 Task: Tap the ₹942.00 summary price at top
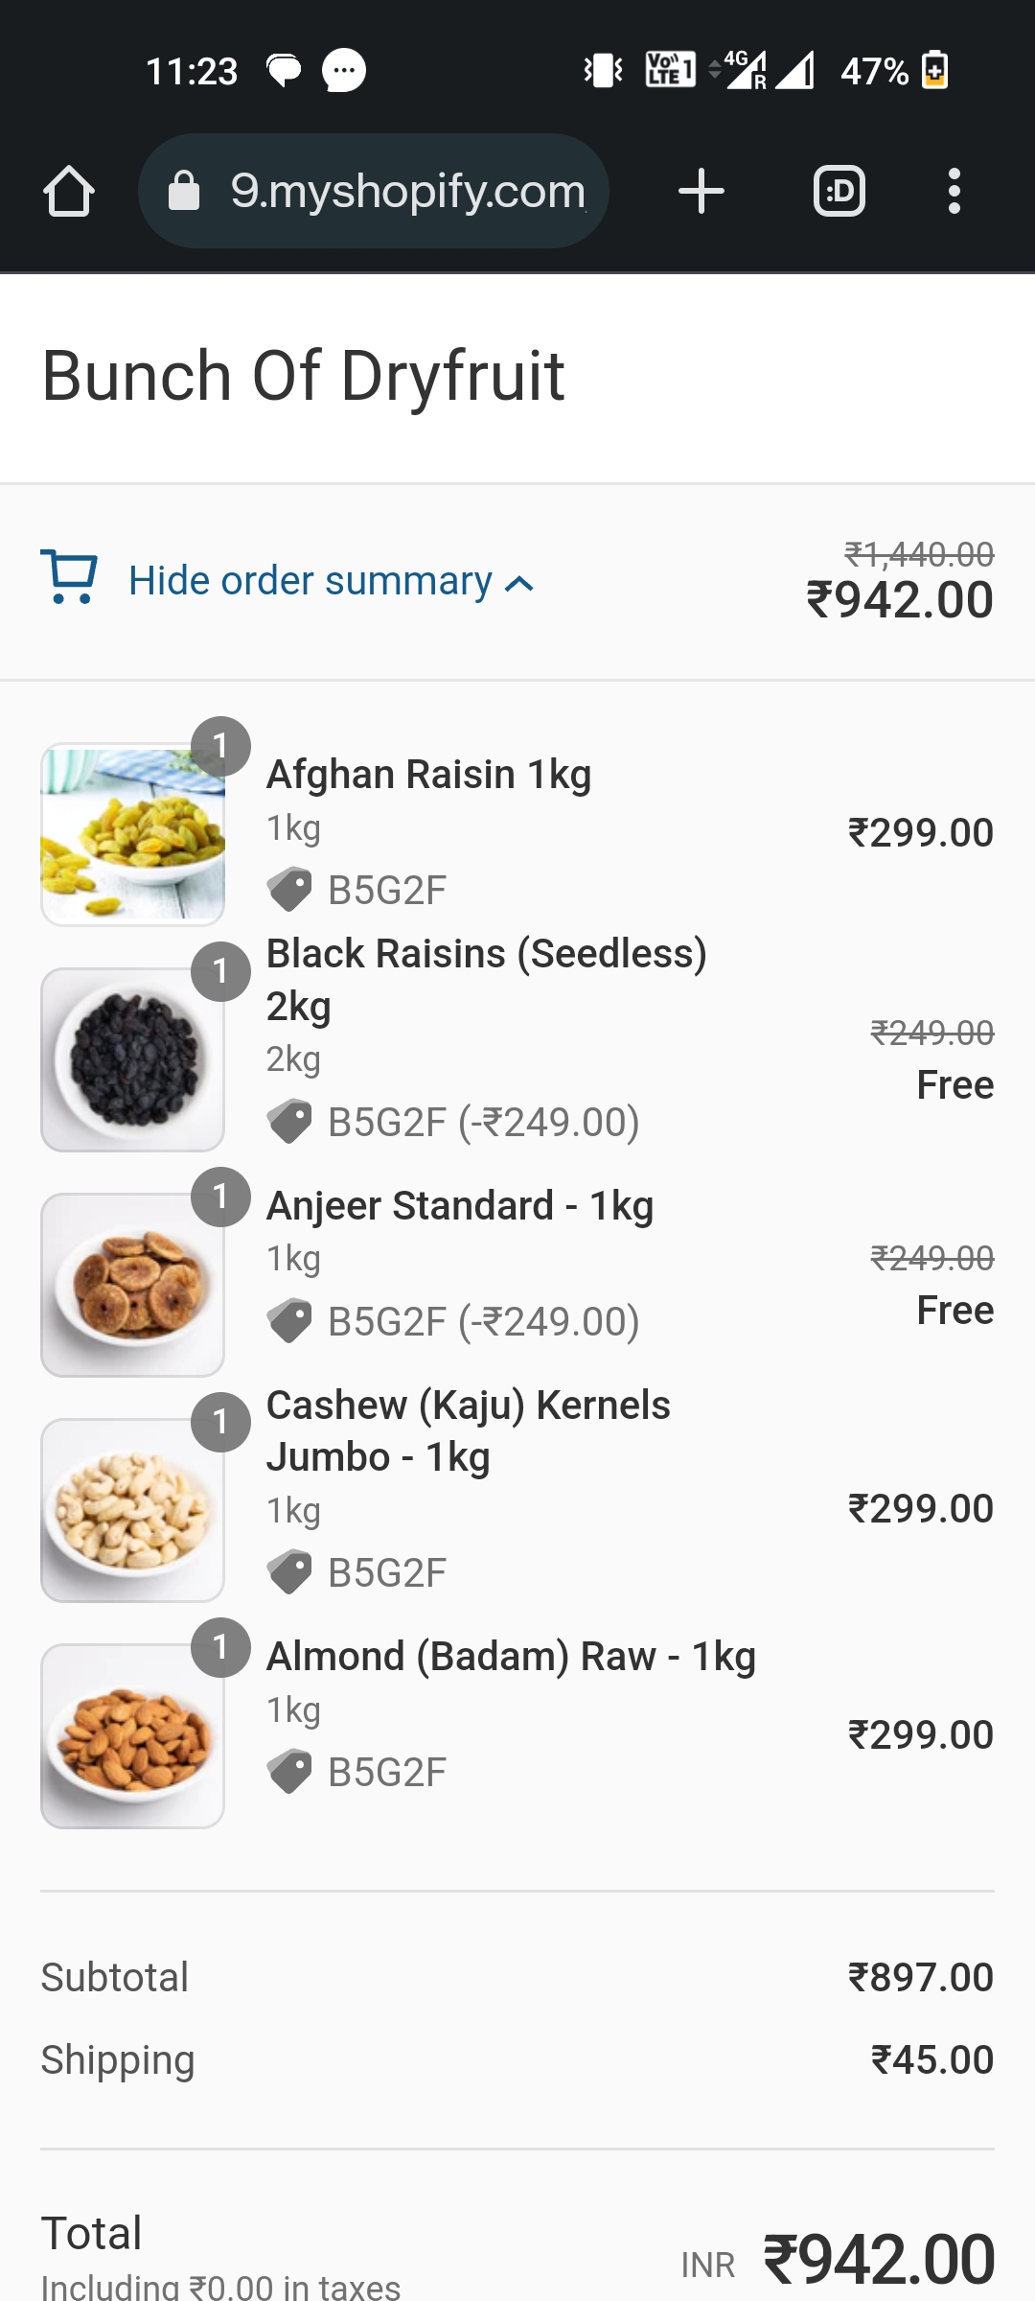(x=899, y=600)
